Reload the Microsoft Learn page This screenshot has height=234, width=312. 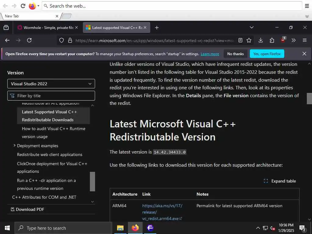(x=29, y=41)
